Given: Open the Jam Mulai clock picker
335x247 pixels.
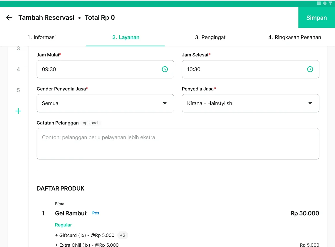Looking at the screenshot, I should click(165, 69).
